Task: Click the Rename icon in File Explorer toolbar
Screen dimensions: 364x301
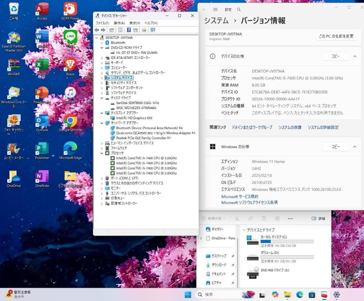Action: click(277, 218)
